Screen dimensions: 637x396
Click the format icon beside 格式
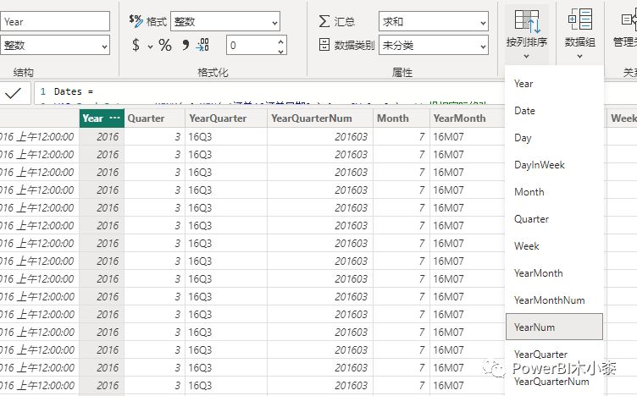click(x=136, y=21)
